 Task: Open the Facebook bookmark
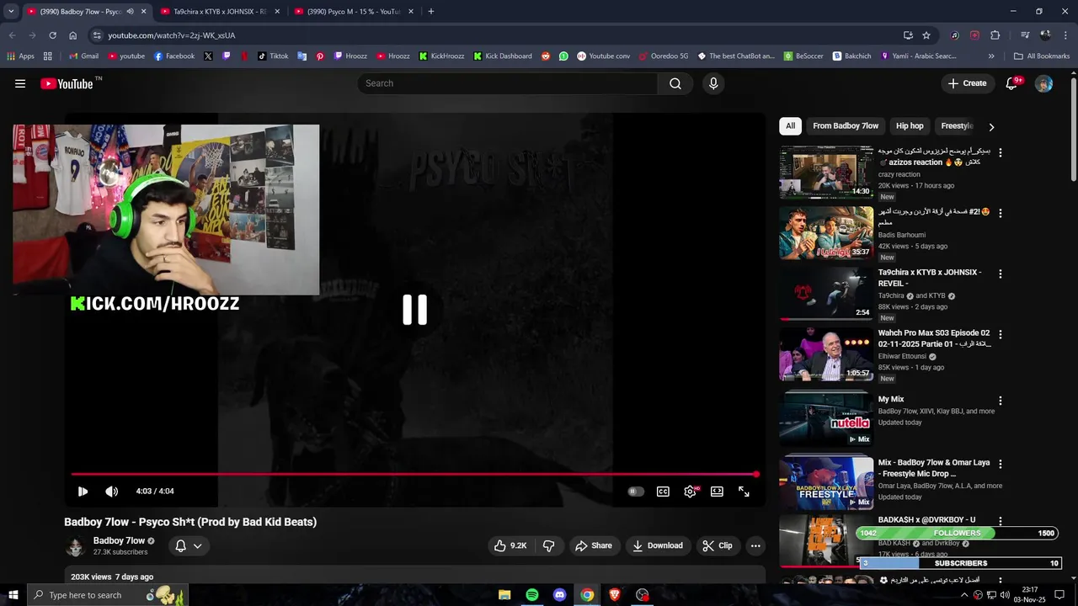(174, 56)
